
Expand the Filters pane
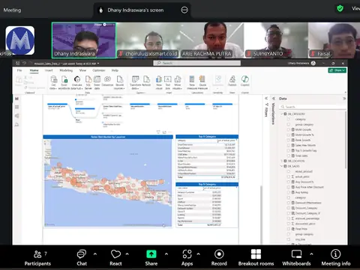point(266,99)
